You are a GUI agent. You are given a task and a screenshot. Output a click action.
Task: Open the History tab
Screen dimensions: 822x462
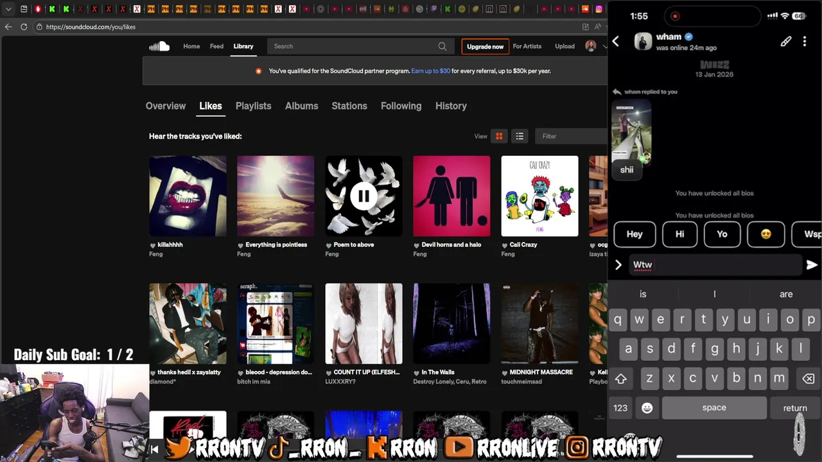coord(451,106)
